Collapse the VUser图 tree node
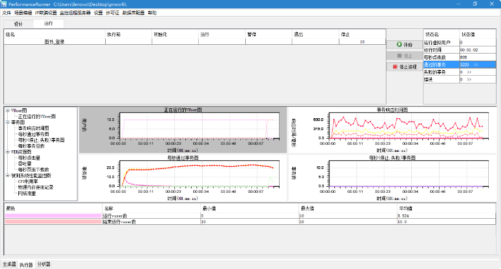This screenshot has height=269, width=501. pyautogui.click(x=7, y=110)
